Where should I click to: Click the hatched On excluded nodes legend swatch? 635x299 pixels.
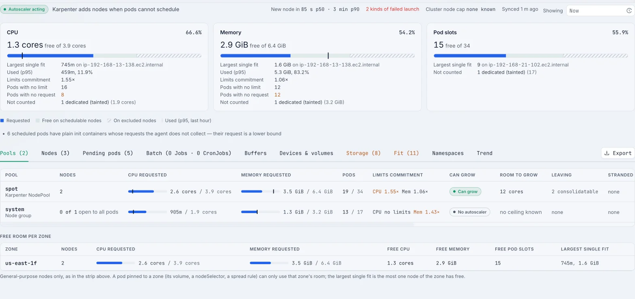coord(109,120)
